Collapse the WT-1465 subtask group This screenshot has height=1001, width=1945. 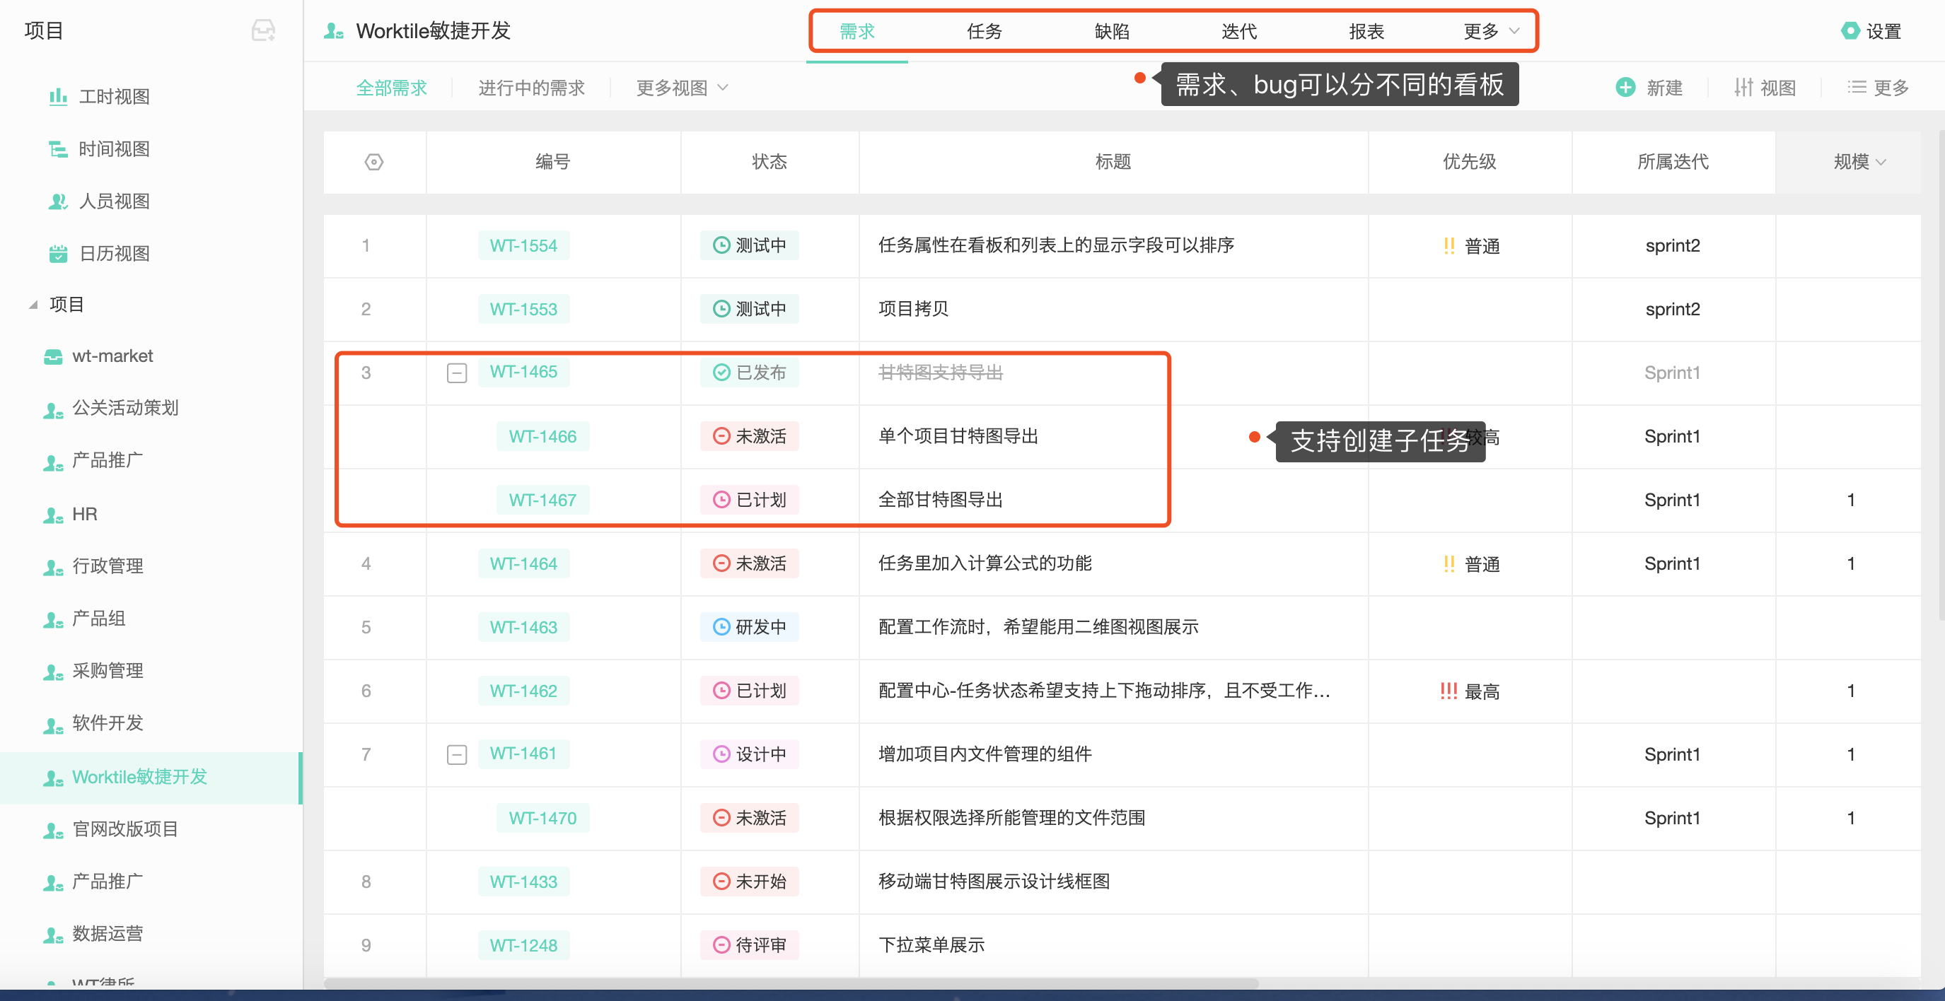[x=457, y=372]
